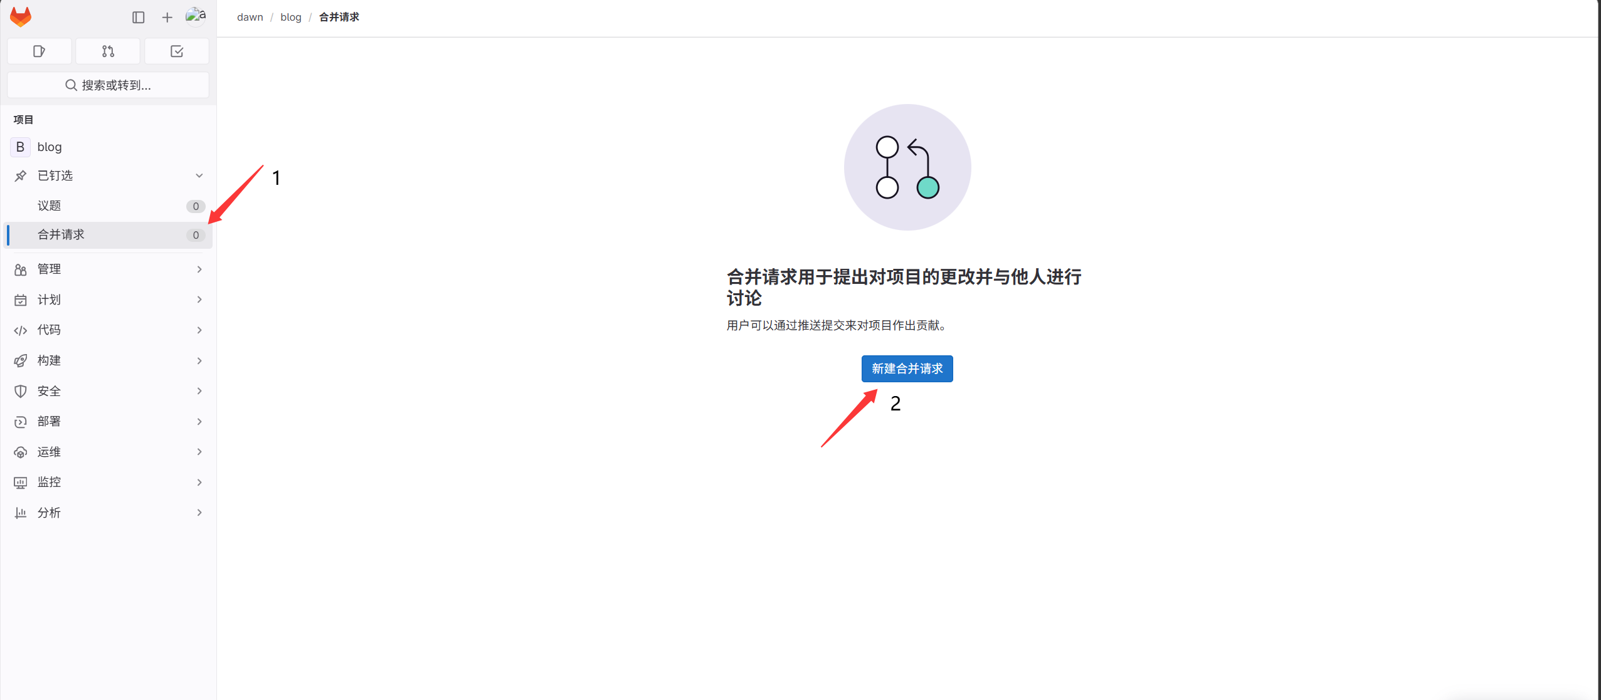Image resolution: width=1601 pixels, height=700 pixels.
Task: Toggle the sidebar collapse icon
Action: point(139,18)
